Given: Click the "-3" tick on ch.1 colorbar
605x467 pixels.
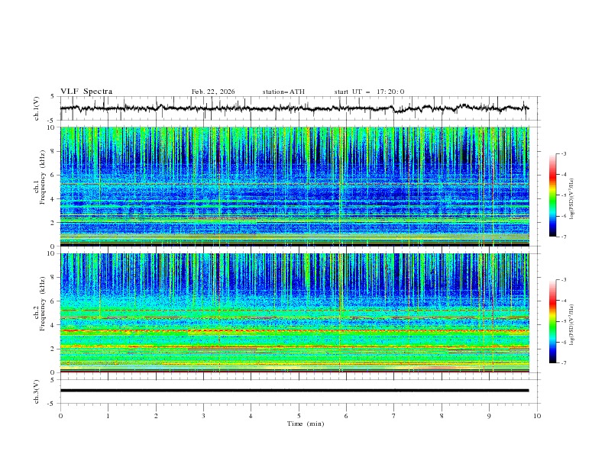Looking at the screenshot, I should [564, 154].
